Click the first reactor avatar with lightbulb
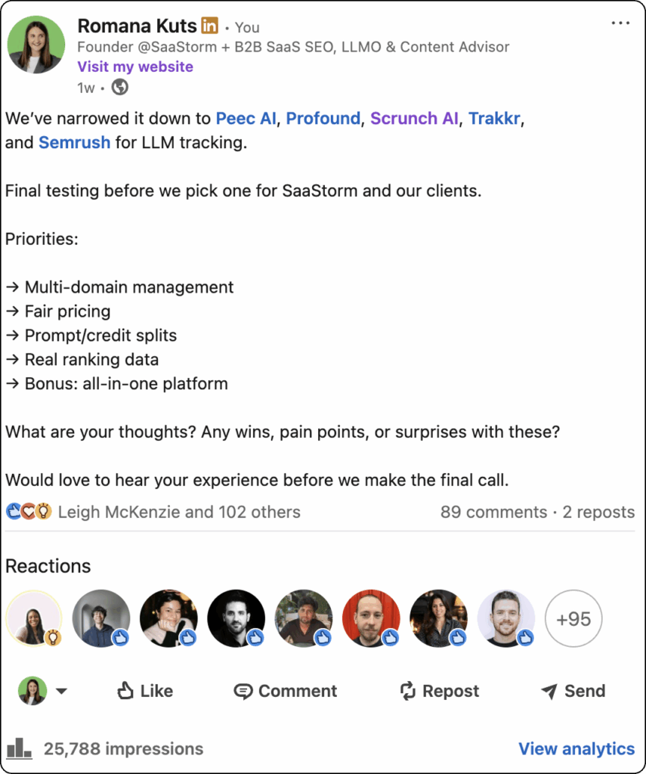The image size is (646, 774). click(34, 618)
